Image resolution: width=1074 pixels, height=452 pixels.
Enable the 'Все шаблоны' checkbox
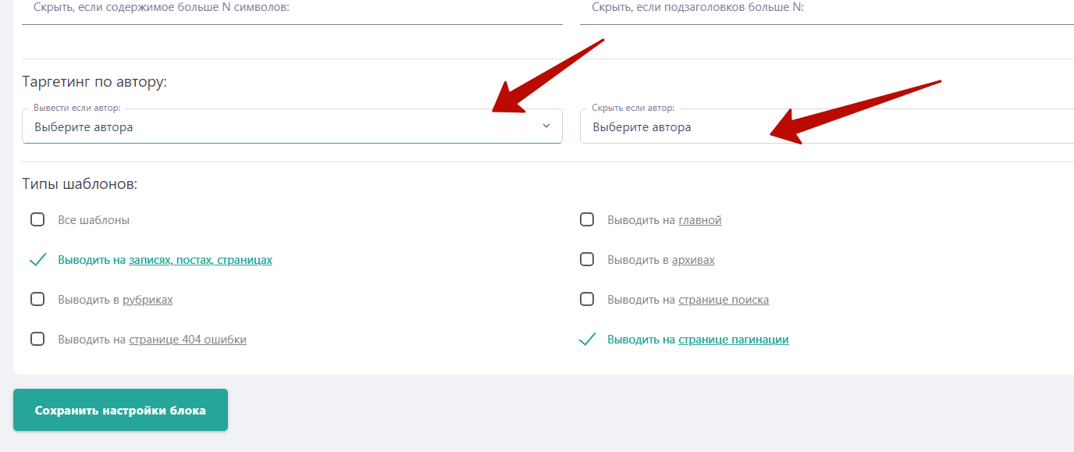(x=37, y=219)
